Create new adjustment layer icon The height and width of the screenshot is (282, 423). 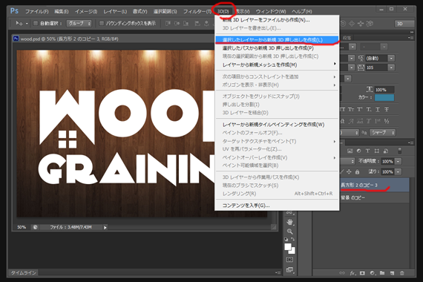coord(373,273)
